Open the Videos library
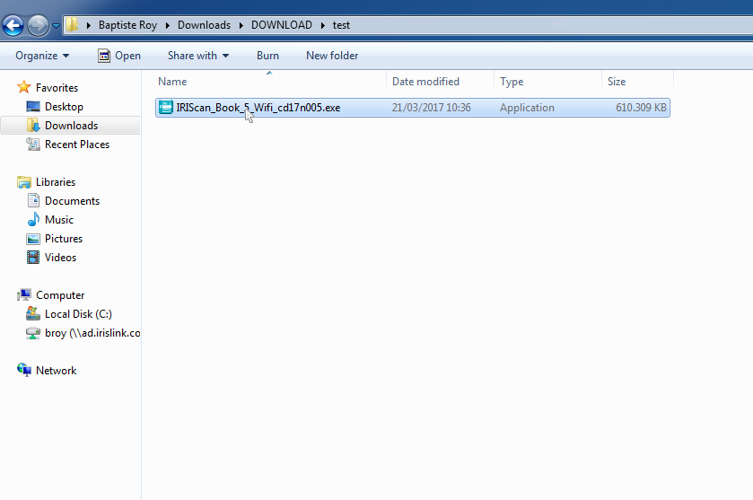753x500 pixels. pos(60,258)
